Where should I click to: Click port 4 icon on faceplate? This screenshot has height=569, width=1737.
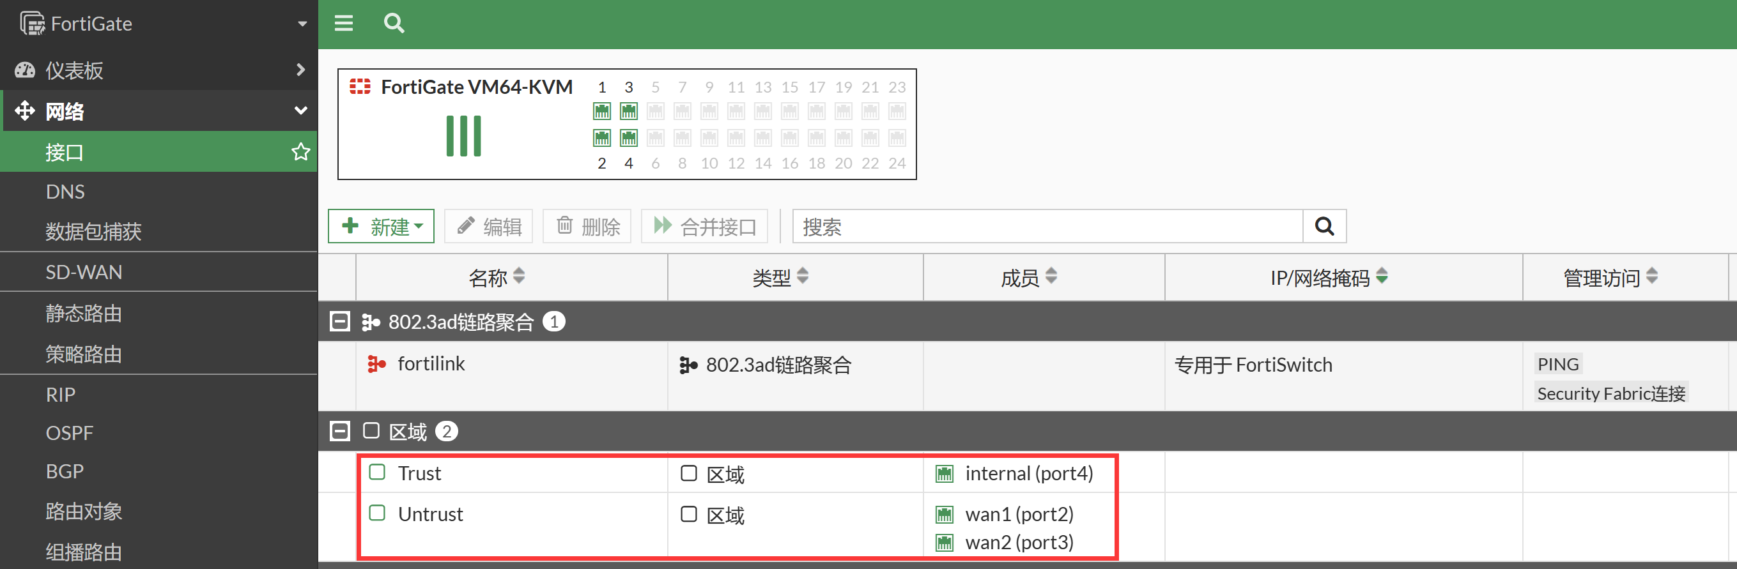[628, 138]
